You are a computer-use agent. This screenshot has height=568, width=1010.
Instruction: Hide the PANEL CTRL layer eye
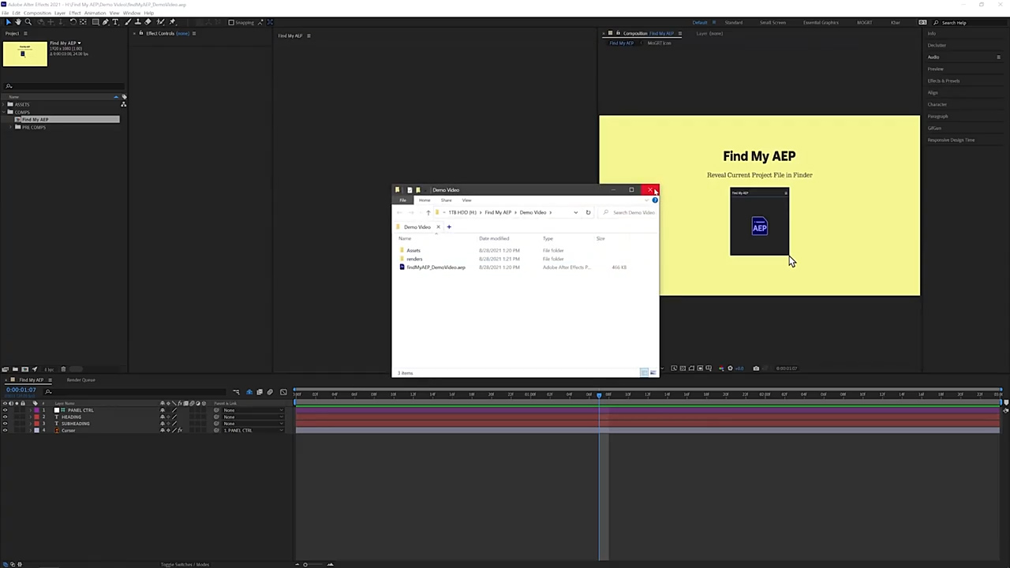(5, 410)
